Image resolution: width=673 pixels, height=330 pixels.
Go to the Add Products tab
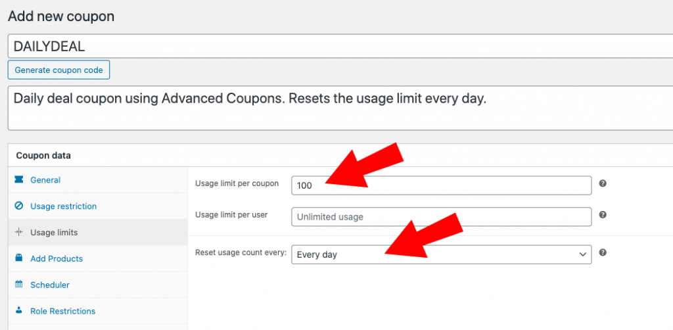[57, 259]
